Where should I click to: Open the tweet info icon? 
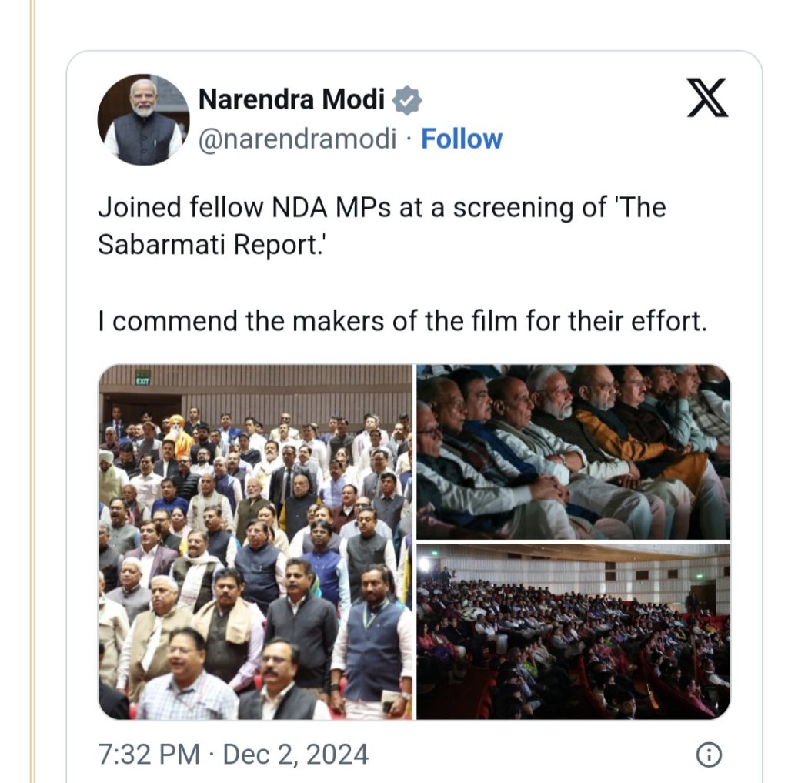709,755
